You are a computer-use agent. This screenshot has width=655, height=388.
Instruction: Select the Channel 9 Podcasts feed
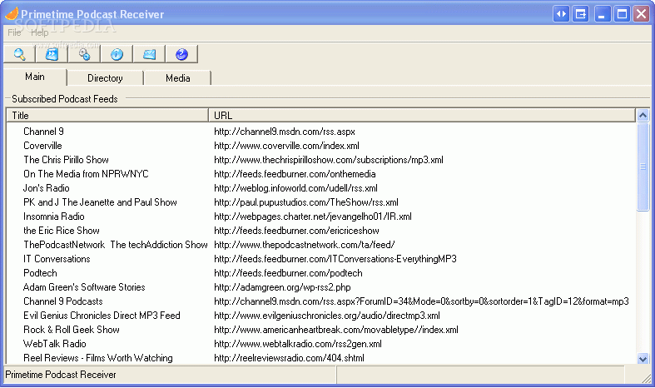pyautogui.click(x=63, y=301)
